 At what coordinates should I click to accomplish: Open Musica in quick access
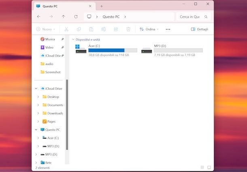[50, 39]
